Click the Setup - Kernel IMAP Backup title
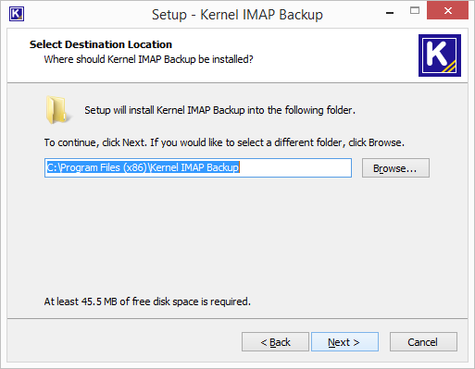 (237, 15)
